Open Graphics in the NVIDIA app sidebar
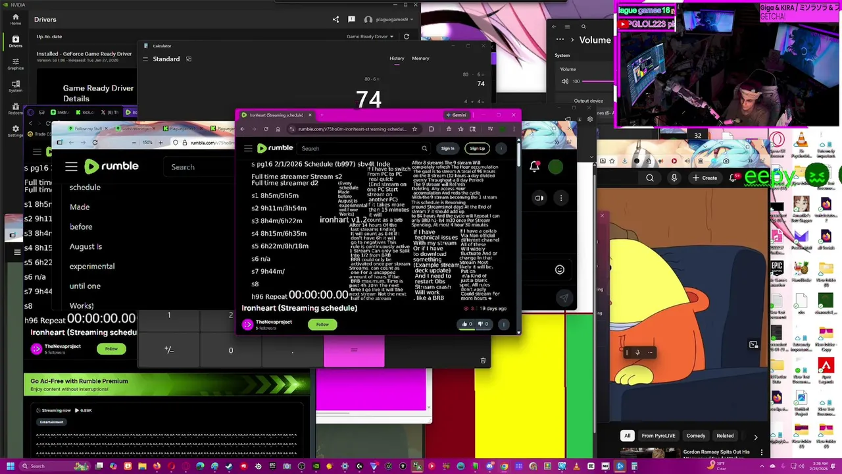The height and width of the screenshot is (474, 842). pyautogui.click(x=15, y=64)
